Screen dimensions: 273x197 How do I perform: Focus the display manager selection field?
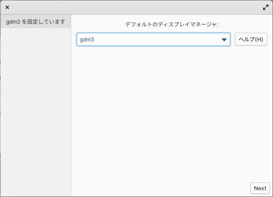click(x=153, y=40)
